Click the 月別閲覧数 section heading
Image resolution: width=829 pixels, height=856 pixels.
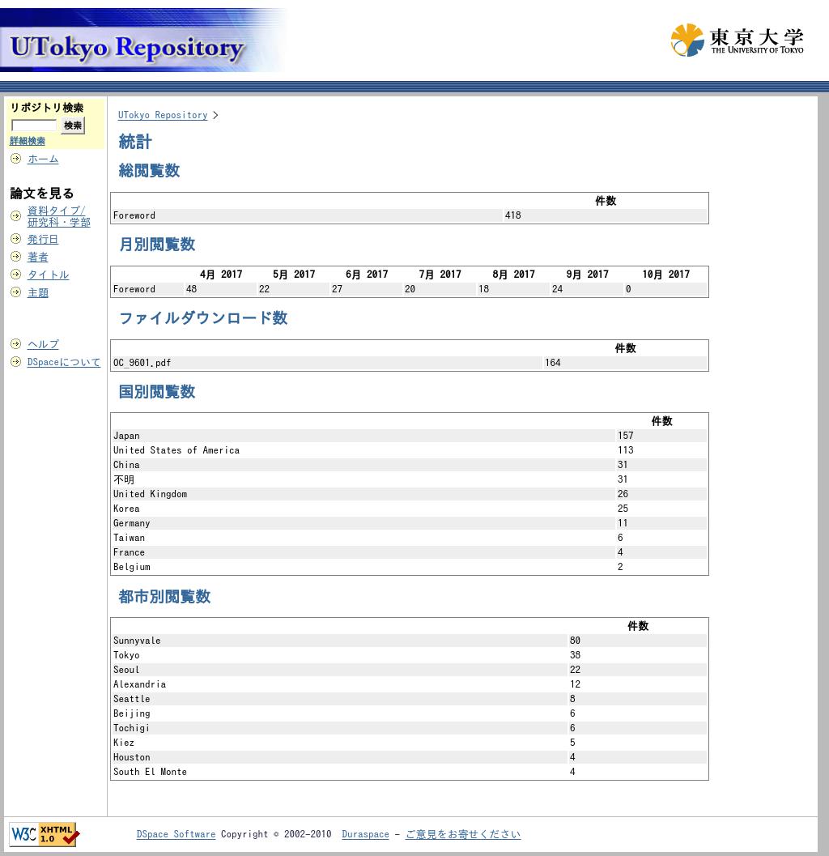coord(156,244)
